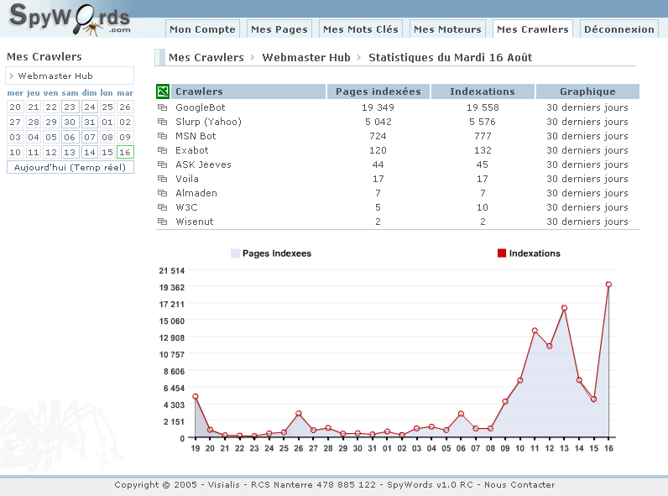Click GoogleBot crawler name
This screenshot has width=668, height=496.
[x=201, y=107]
